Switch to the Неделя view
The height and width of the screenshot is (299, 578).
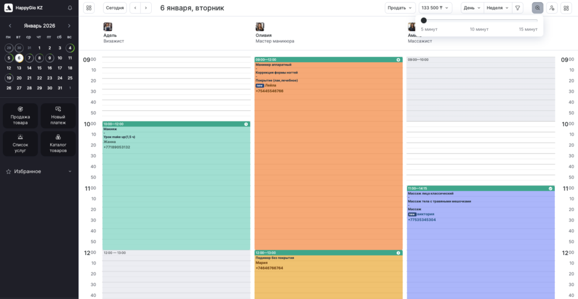click(x=497, y=8)
